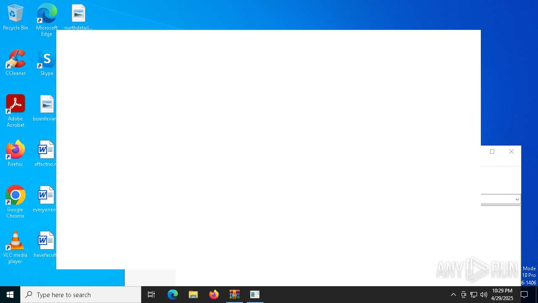Open the Meet Now tray icon
This screenshot has height=303, width=538.
(x=464, y=295)
